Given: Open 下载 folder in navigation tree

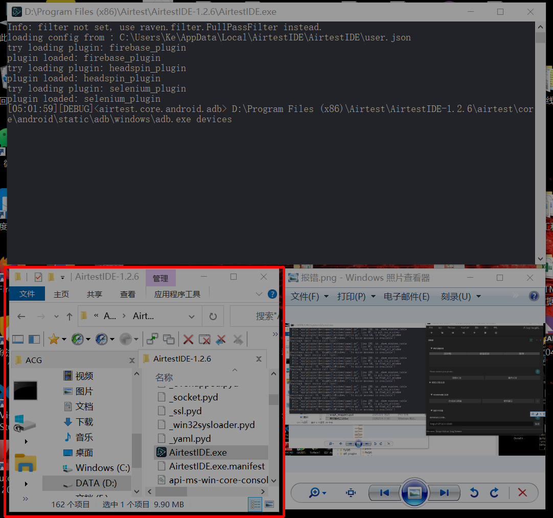Looking at the screenshot, I should pos(78,422).
